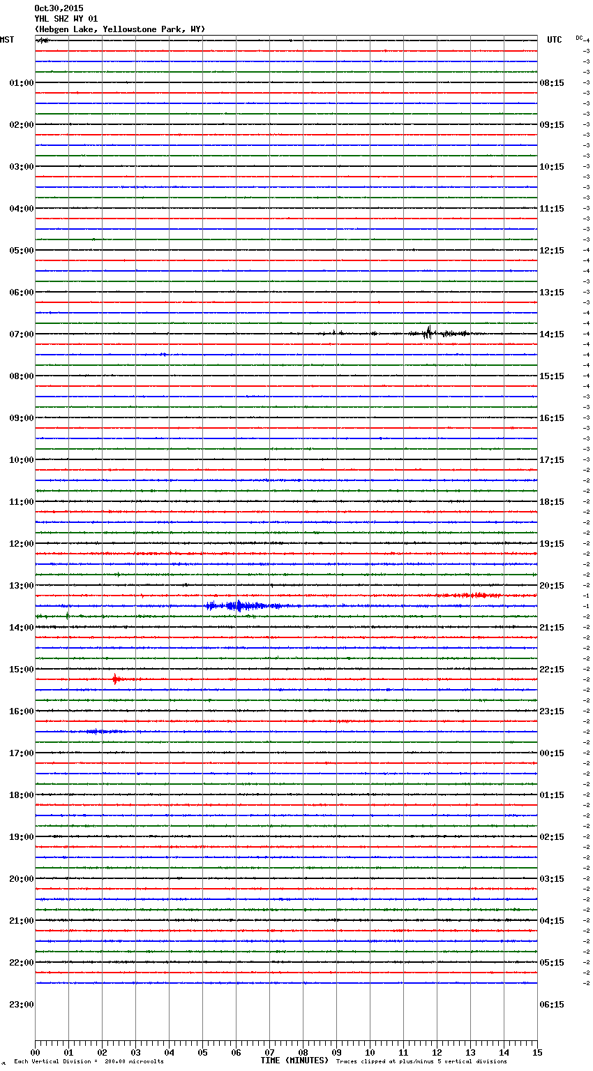Select the 09:00 MST time label

point(22,418)
